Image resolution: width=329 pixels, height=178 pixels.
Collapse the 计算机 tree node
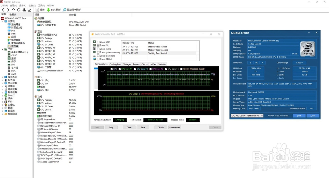tap(3, 21)
